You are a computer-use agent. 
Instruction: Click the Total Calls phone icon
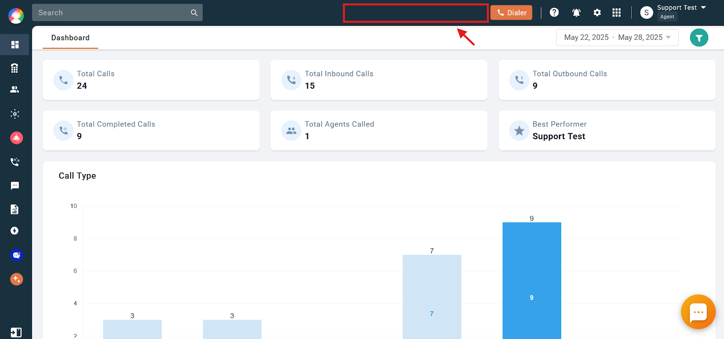(x=63, y=80)
